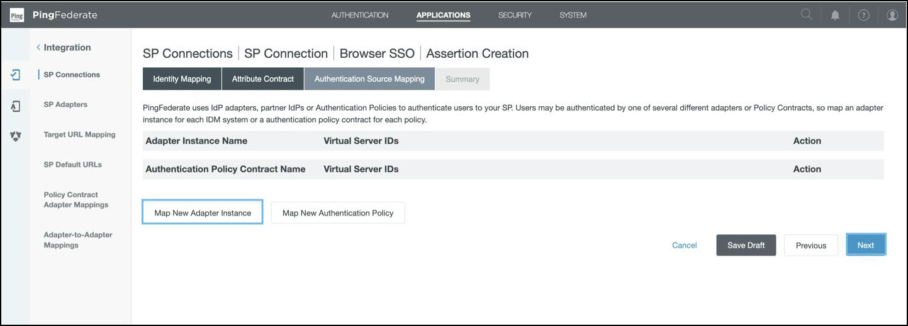Viewport: 908px width, 326px height.
Task: Click the Cancel link
Action: click(684, 246)
